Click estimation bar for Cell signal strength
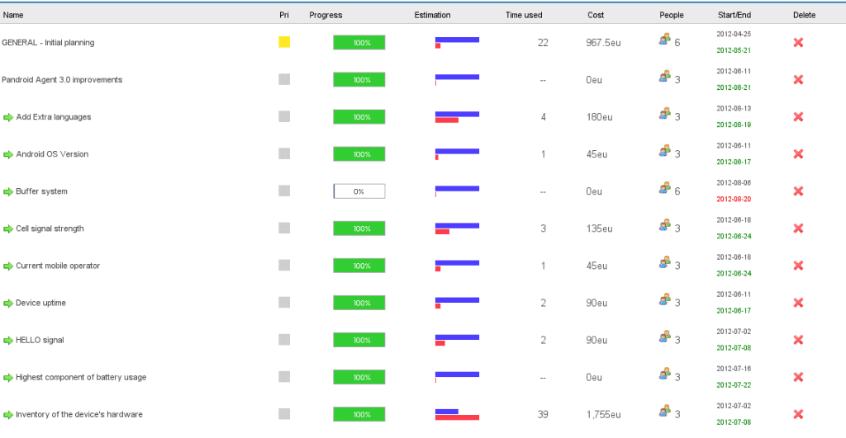Image resolution: width=846 pixels, height=438 pixels. (x=457, y=228)
